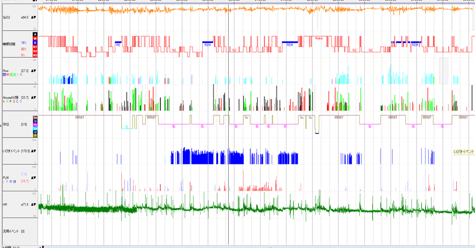Click the down arrow in the SpO2 row
475x248 pixels.
[x=35, y=17]
